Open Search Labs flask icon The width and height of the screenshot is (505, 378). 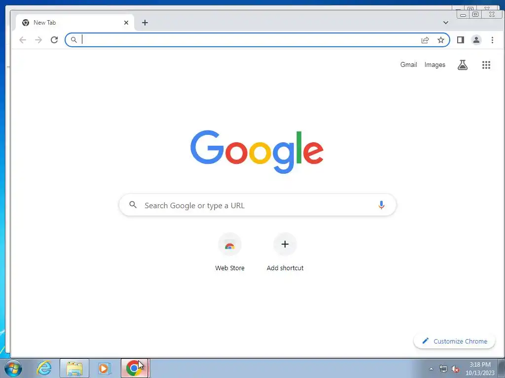tap(463, 65)
